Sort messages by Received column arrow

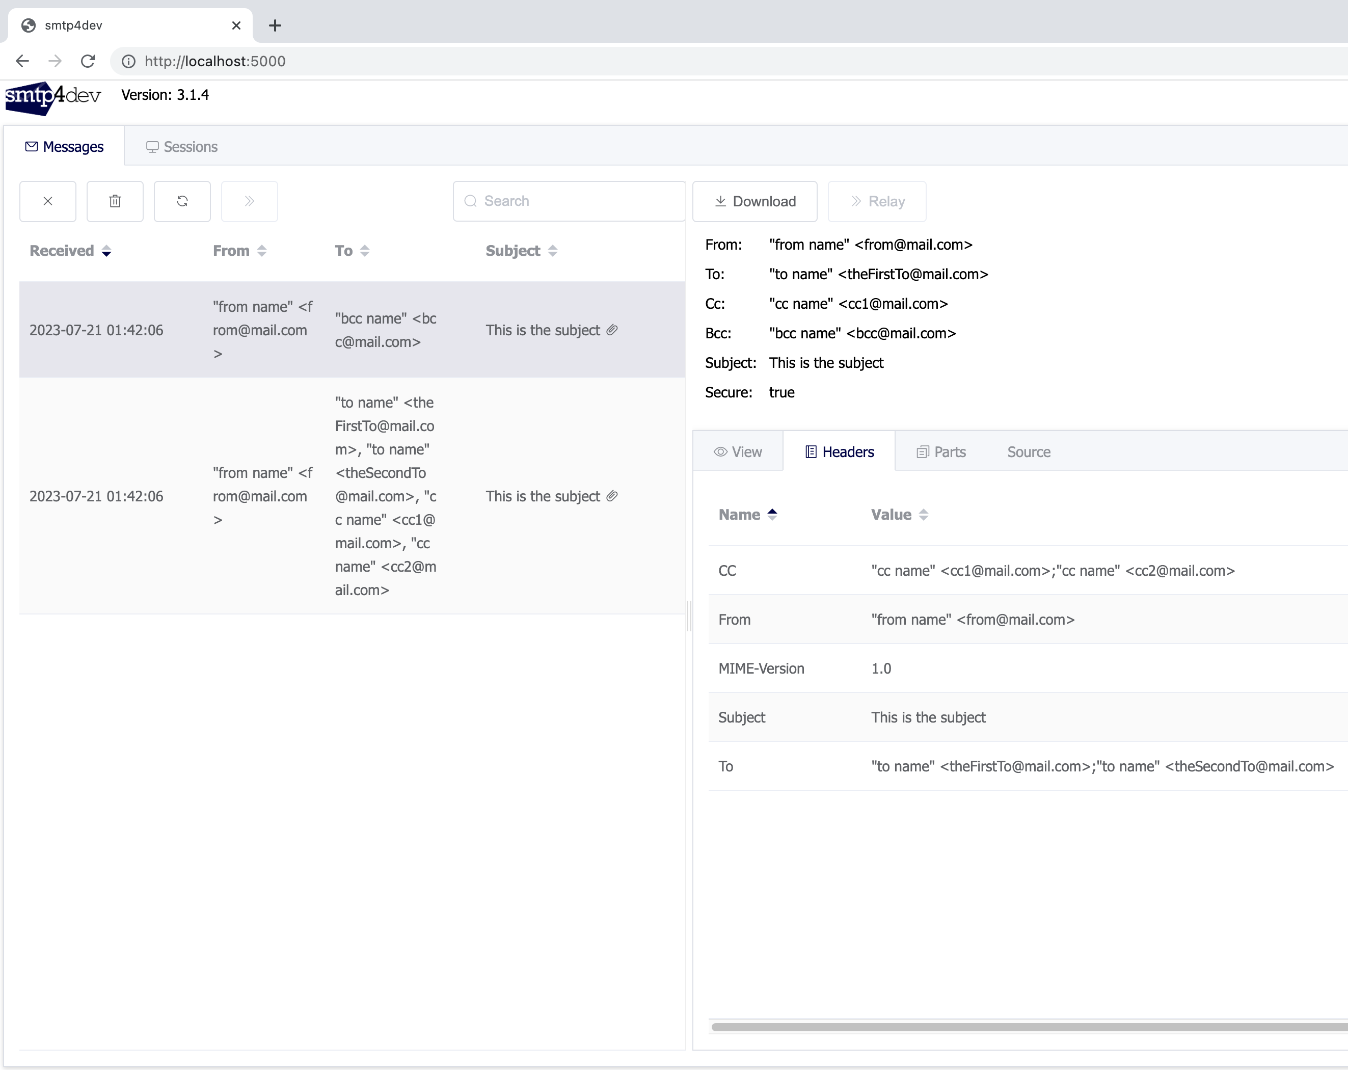coord(106,251)
